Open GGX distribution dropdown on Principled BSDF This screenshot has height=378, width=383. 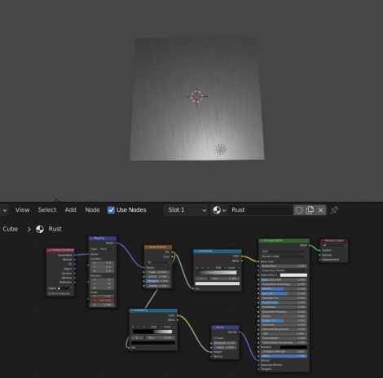tap(284, 252)
